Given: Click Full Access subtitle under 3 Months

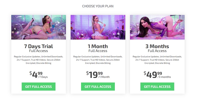Looking at the screenshot, I should [x=157, y=51].
